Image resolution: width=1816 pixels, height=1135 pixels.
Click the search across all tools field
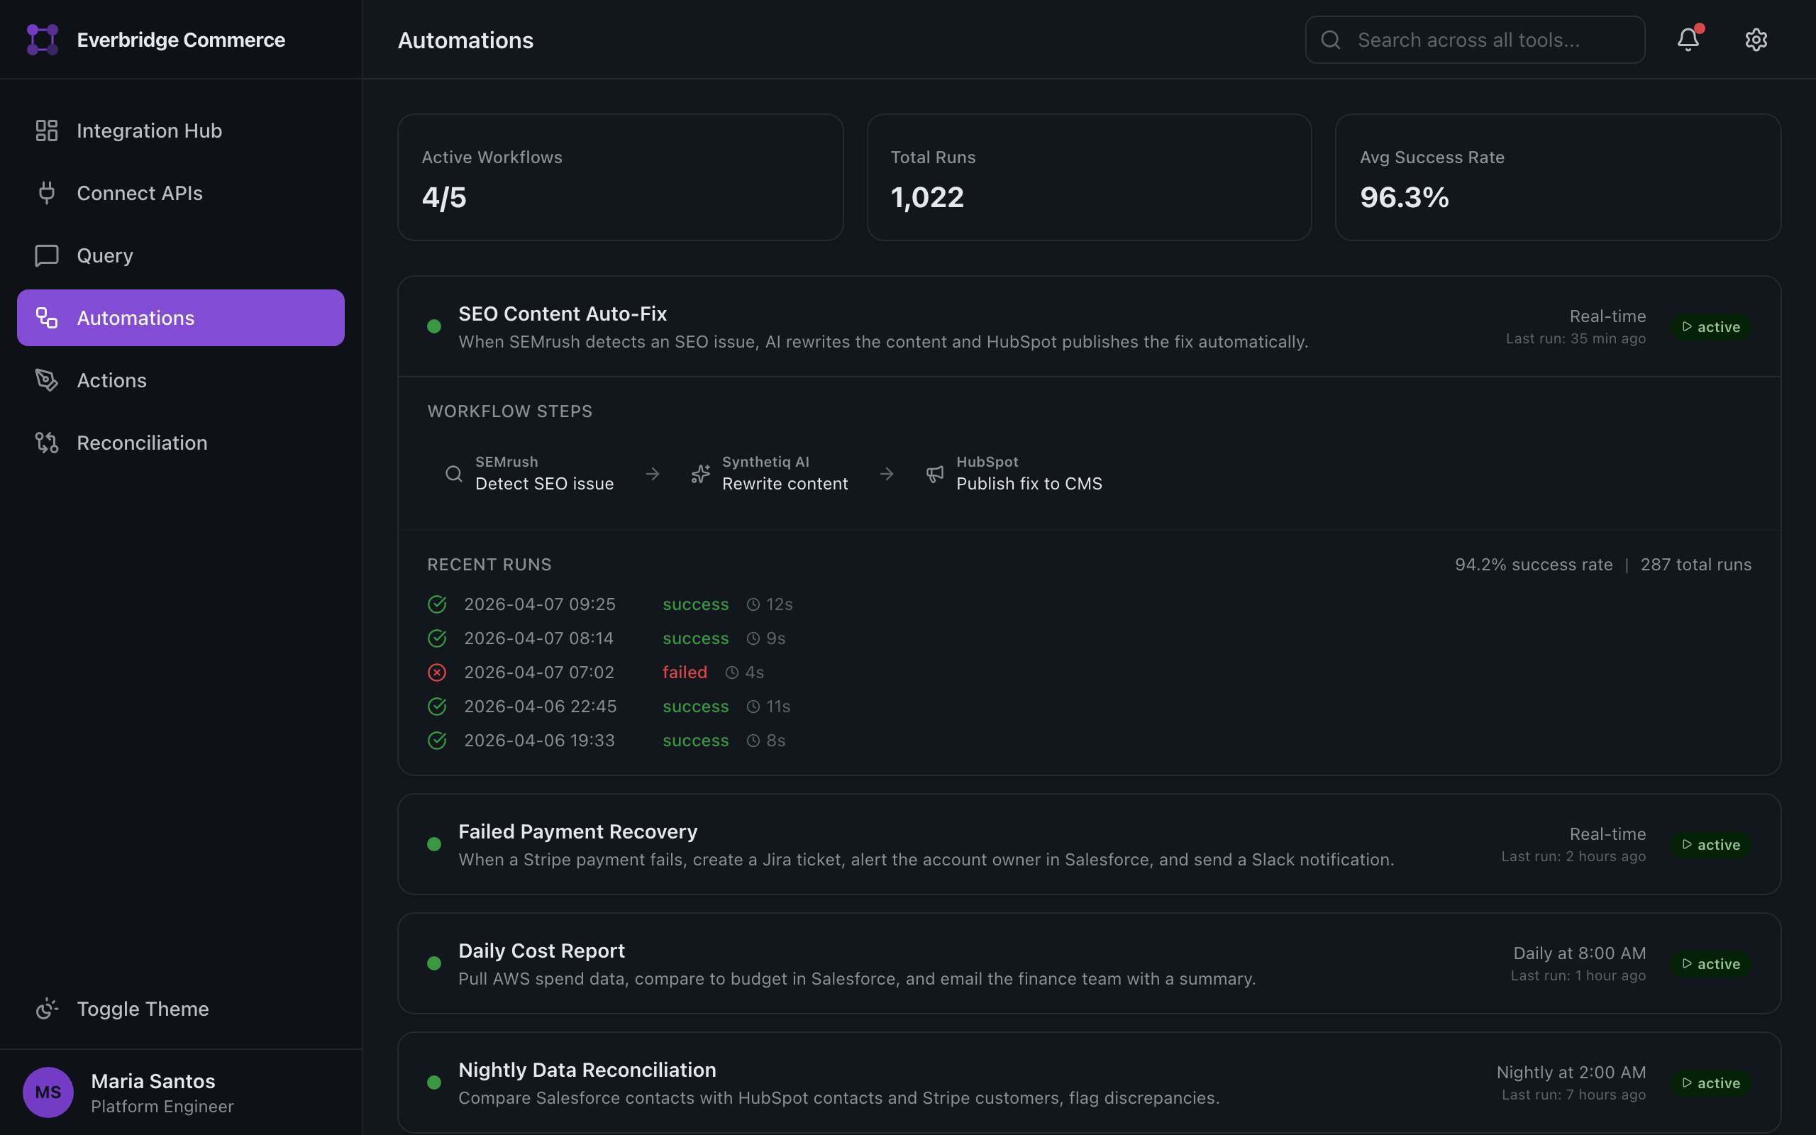(1473, 40)
